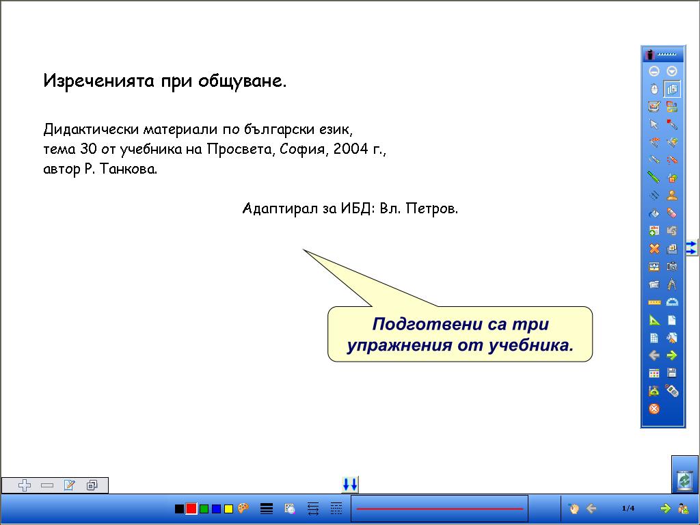Click the page with pencil icon
This screenshot has height=525, width=700.
pyautogui.click(x=672, y=338)
